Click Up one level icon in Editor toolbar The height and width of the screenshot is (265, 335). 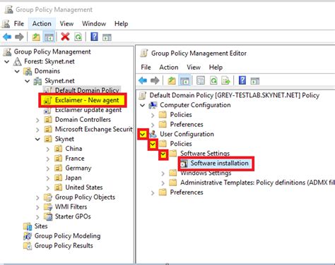pos(172,80)
